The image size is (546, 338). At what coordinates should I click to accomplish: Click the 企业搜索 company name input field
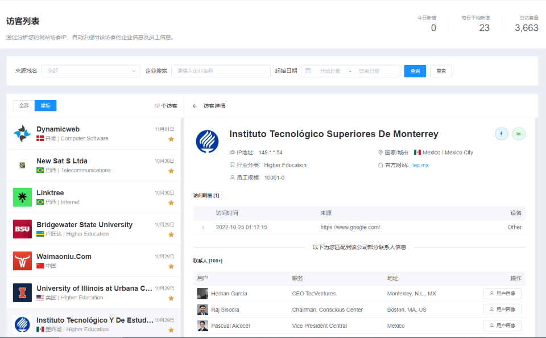[x=221, y=71]
